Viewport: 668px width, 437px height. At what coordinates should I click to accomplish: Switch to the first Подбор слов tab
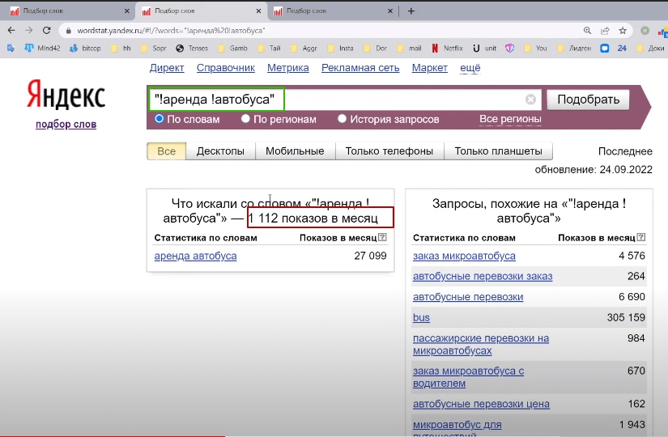(x=66, y=11)
